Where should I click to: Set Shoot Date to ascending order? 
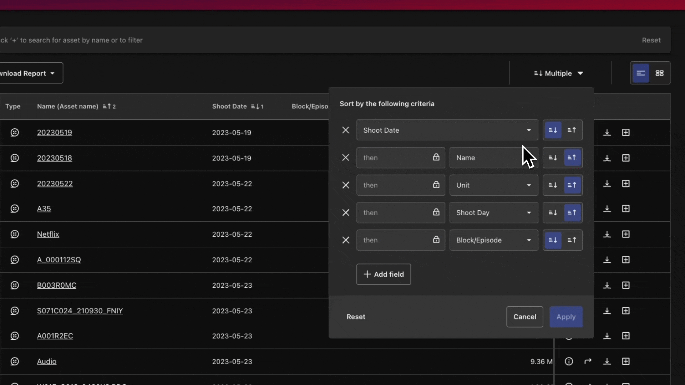click(572, 130)
